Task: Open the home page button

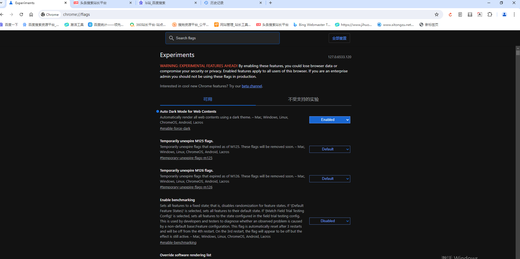Action: tap(31, 14)
